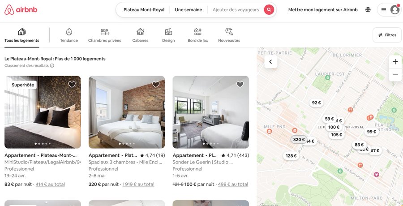Toggle heart on the Spacieux 3 chambres listing
Viewport: 403px width, 206px height.
click(156, 84)
